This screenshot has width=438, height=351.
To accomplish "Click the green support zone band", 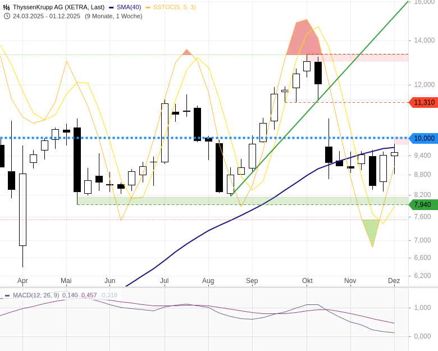I will [x=241, y=200].
